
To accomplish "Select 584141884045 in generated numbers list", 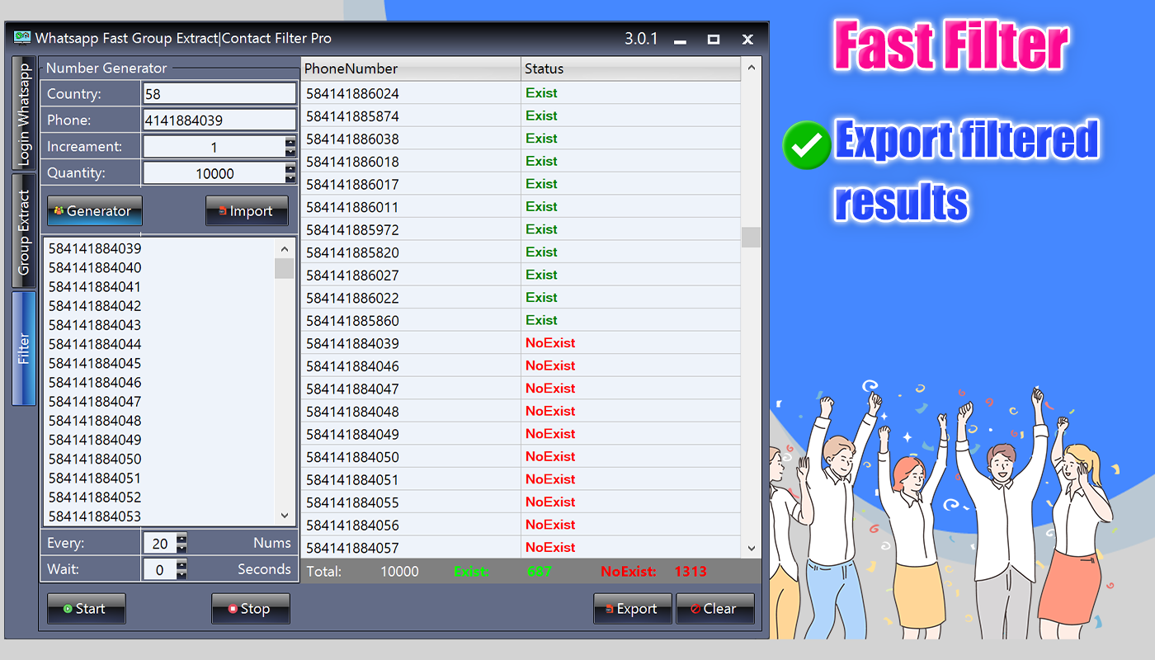I will [x=95, y=363].
